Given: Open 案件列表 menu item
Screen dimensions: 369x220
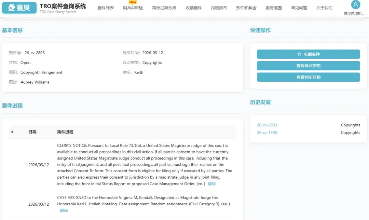Looking at the screenshot, I should (106, 8).
